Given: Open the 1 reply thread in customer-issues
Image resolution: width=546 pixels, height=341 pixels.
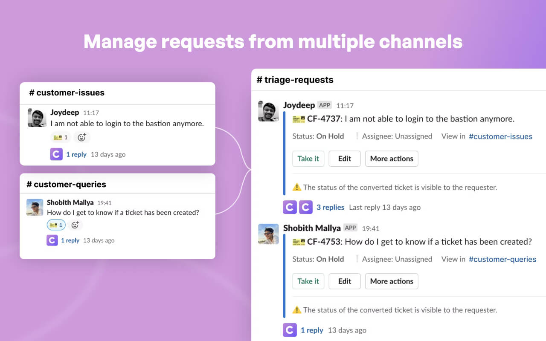Looking at the screenshot, I should pyautogui.click(x=76, y=154).
